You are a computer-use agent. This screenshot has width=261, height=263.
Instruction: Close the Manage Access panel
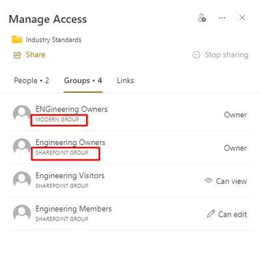coord(242,18)
